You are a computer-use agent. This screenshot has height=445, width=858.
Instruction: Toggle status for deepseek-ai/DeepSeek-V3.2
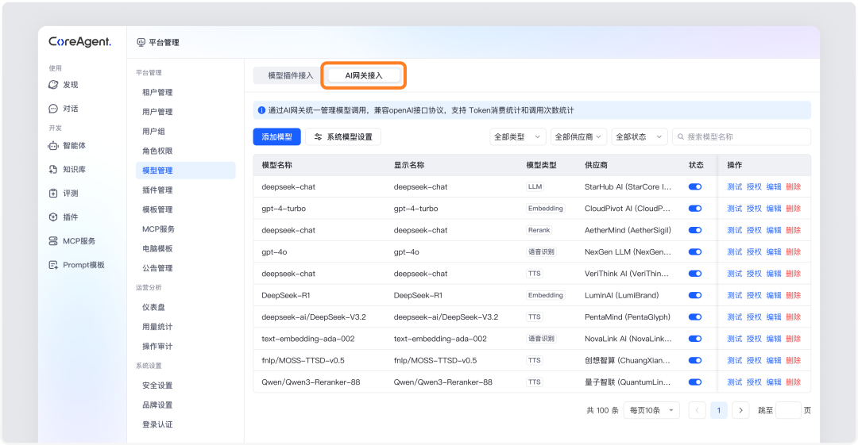click(695, 317)
